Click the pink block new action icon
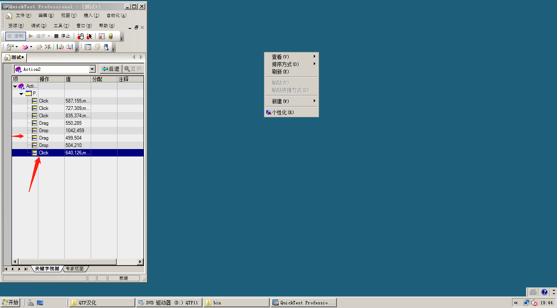Screen dimensions: 557x308 [25, 47]
